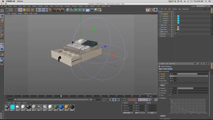Activate the Rotate tool

[x=28, y=10]
